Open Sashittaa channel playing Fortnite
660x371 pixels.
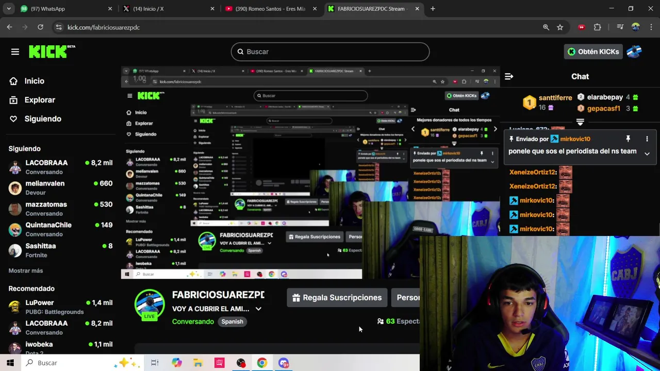click(60, 250)
